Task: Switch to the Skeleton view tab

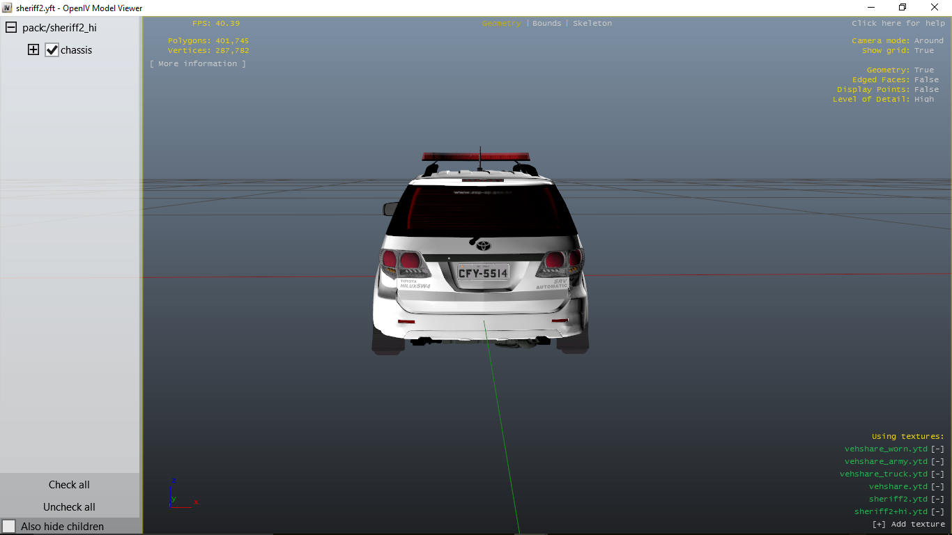Action: (592, 23)
